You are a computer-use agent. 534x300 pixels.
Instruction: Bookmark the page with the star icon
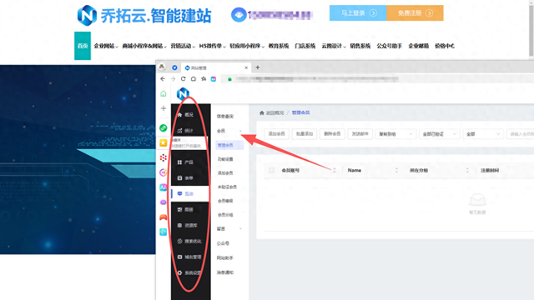coord(204,79)
